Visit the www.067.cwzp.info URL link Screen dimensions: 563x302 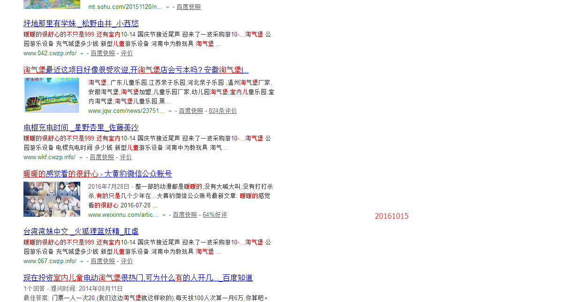[50, 261]
